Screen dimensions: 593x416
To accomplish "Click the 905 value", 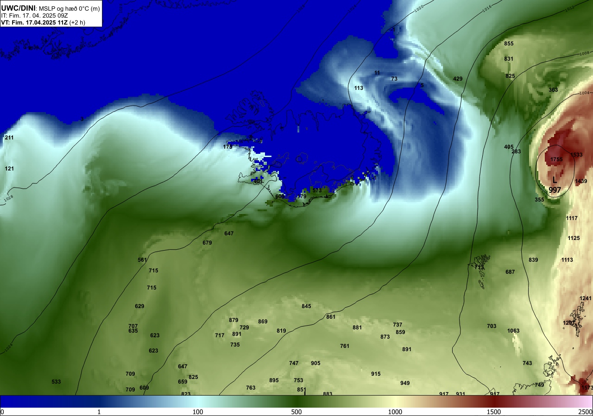I will coord(315,363).
